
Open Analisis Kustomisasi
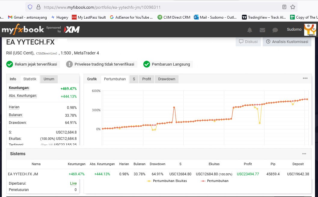pyautogui.click(x=287, y=42)
